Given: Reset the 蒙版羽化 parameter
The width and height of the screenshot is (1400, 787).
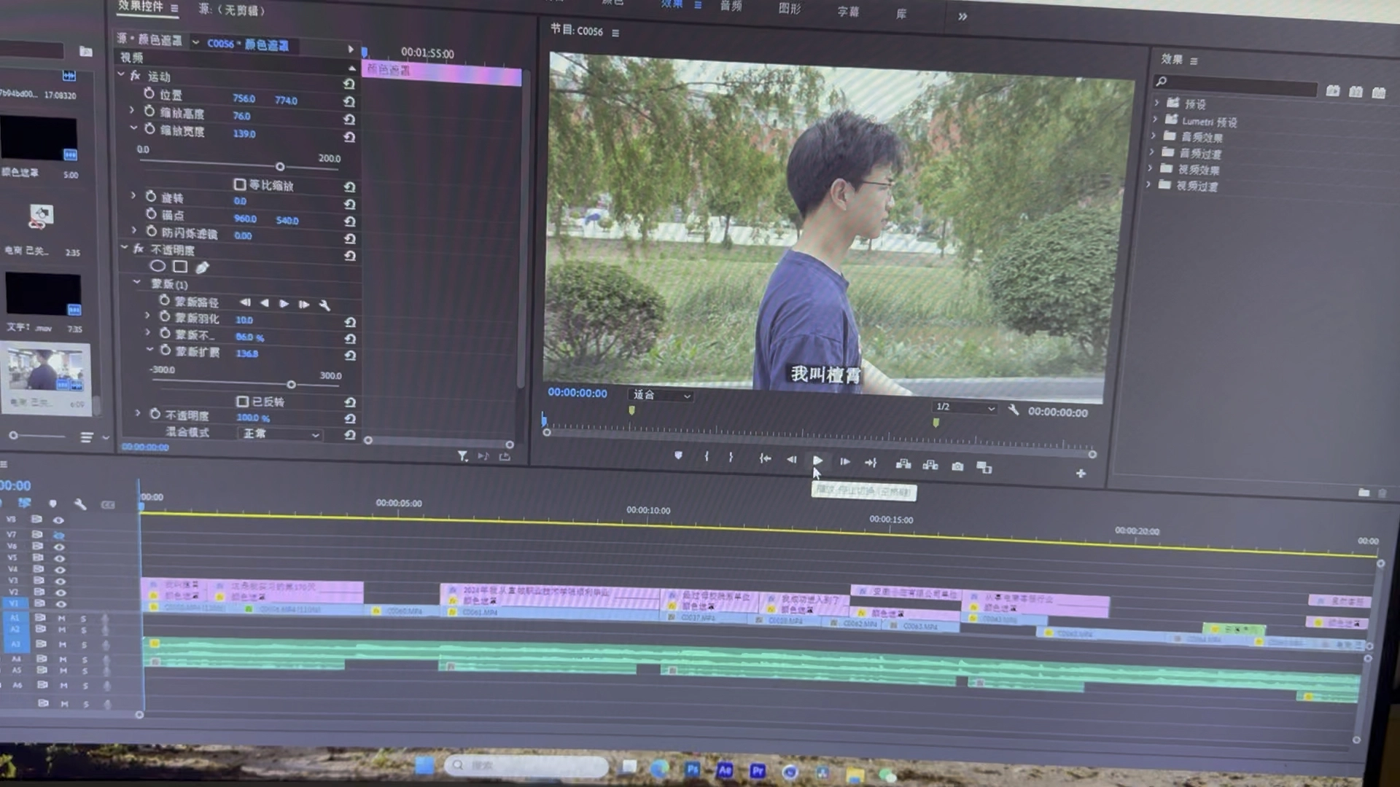Looking at the screenshot, I should [x=350, y=321].
